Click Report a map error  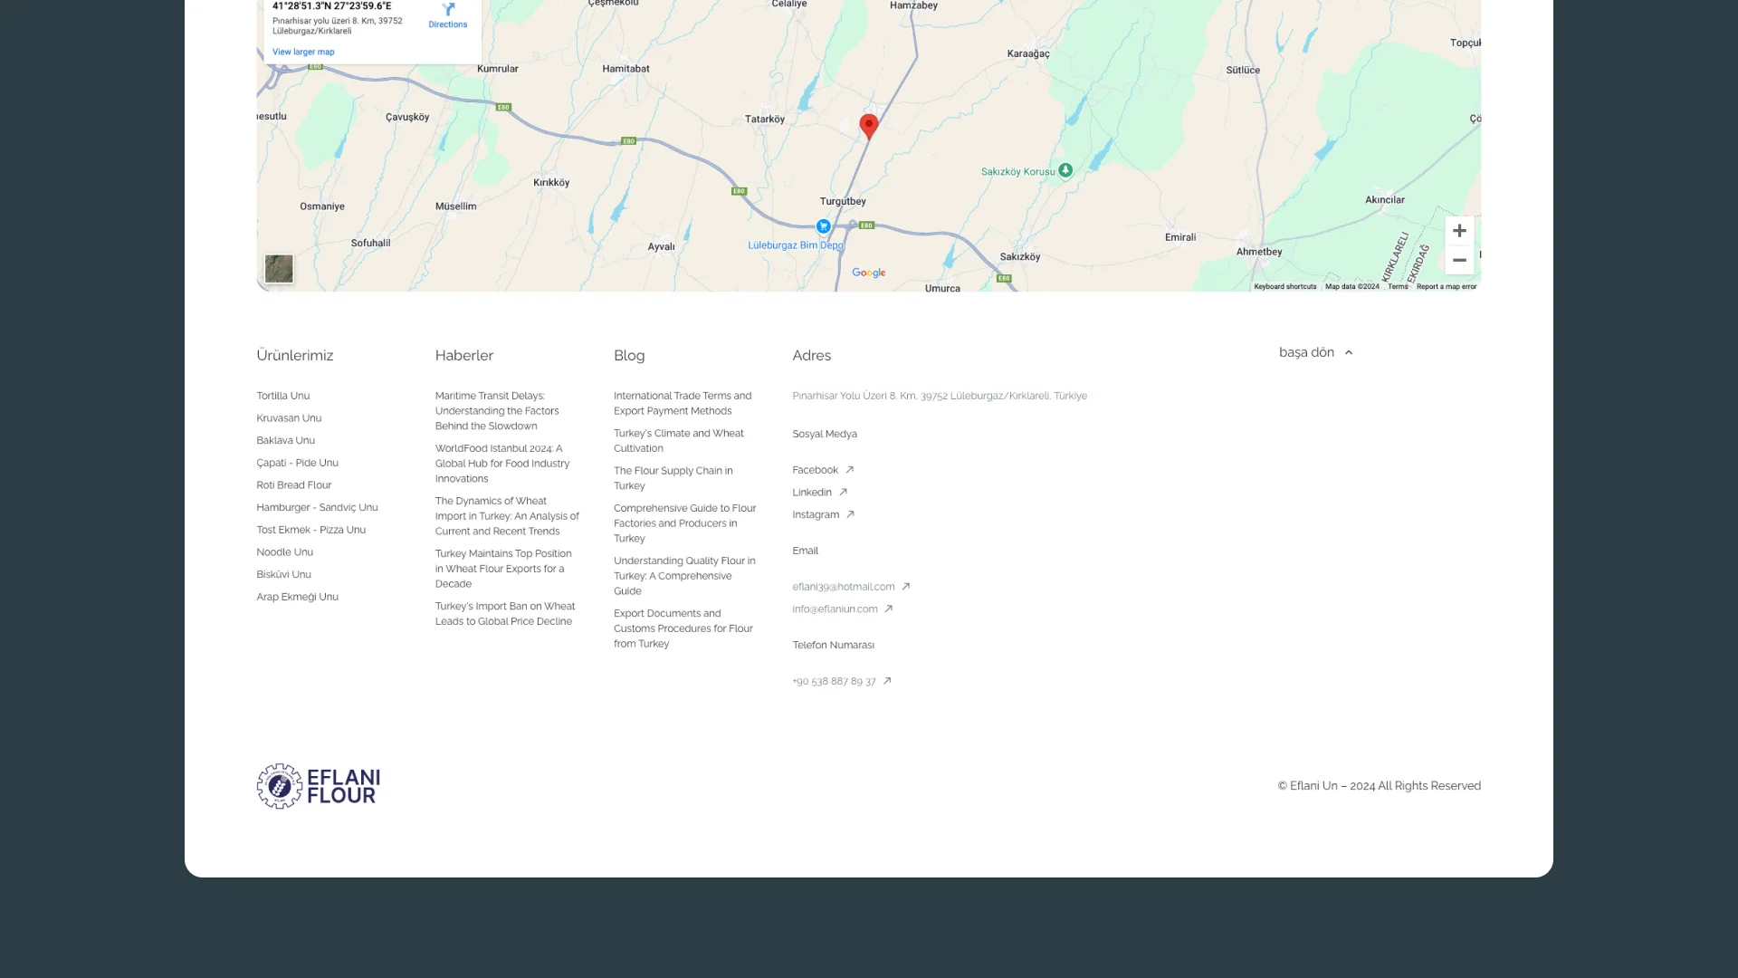1447,286
